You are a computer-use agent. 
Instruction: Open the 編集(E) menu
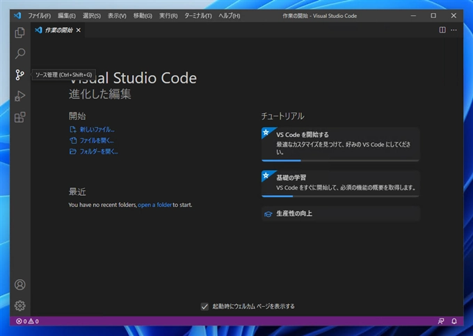coord(67,16)
